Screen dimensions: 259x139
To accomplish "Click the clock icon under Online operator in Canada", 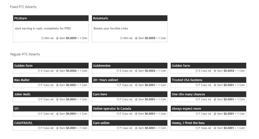I will click(118, 114).
